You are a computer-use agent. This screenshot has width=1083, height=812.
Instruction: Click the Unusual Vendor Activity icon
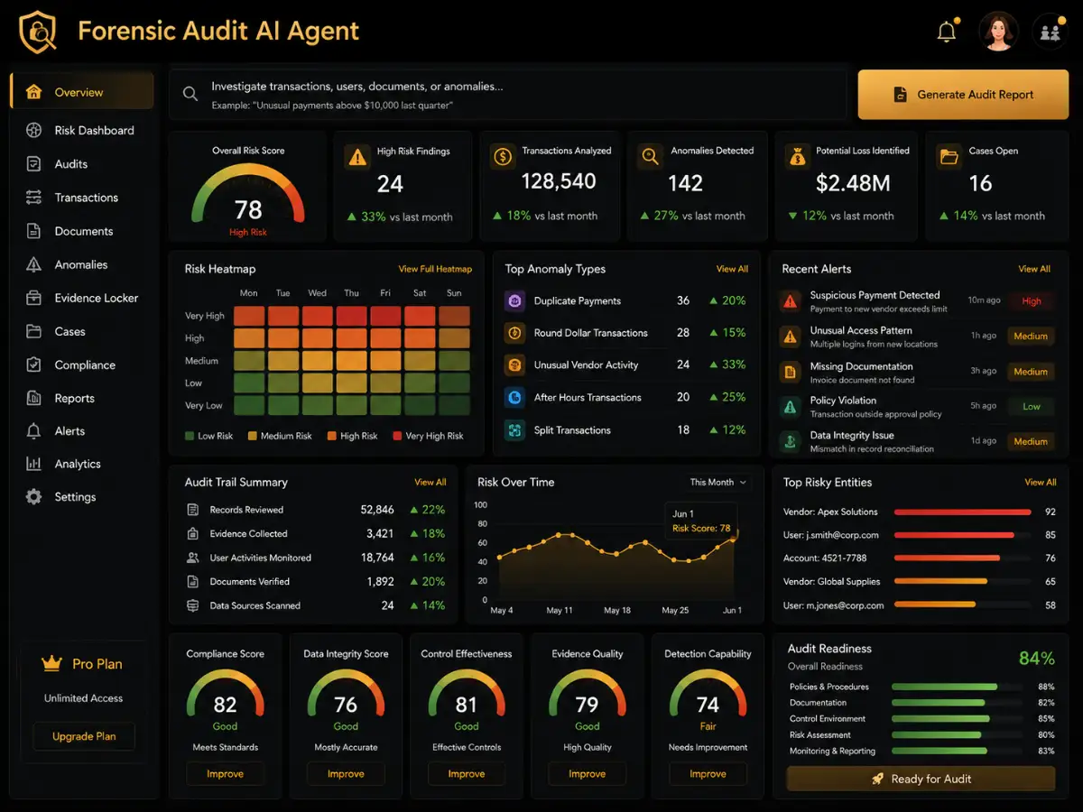tap(514, 365)
